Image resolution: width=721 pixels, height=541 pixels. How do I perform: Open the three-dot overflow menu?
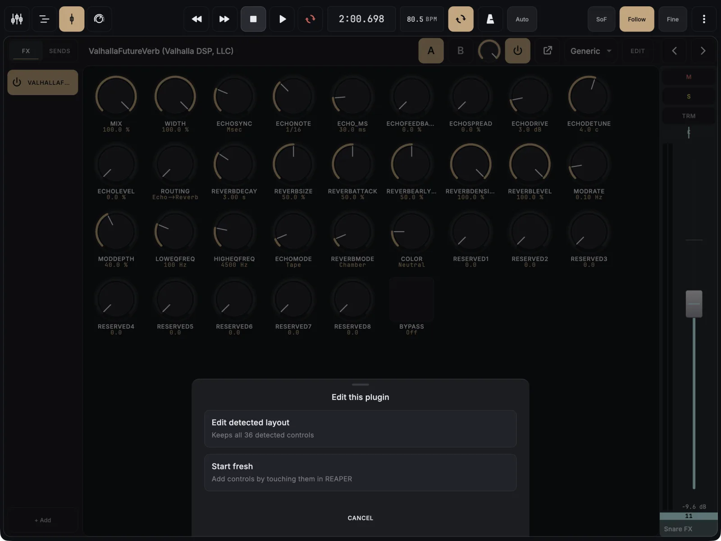[x=704, y=19]
